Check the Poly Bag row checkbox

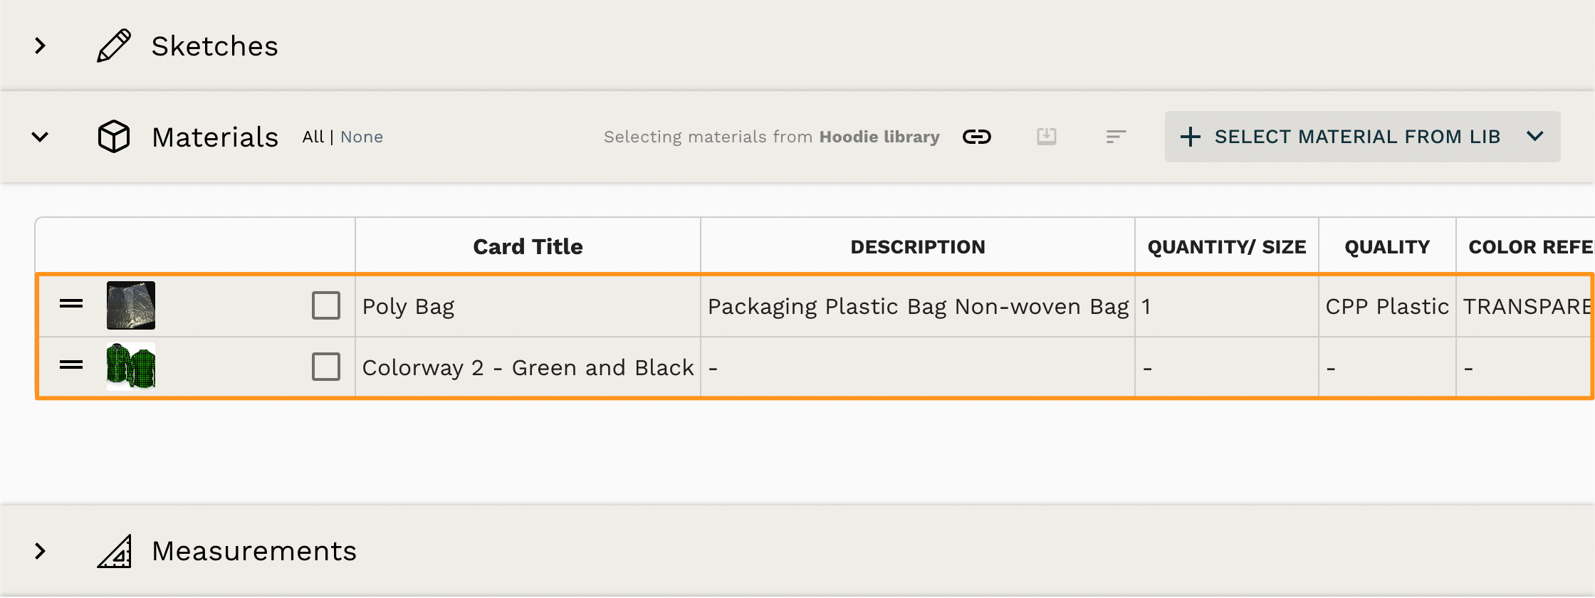[x=326, y=305]
